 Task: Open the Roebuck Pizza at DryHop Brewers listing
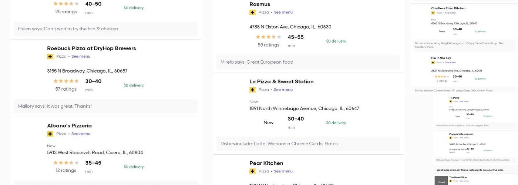pyautogui.click(x=91, y=48)
